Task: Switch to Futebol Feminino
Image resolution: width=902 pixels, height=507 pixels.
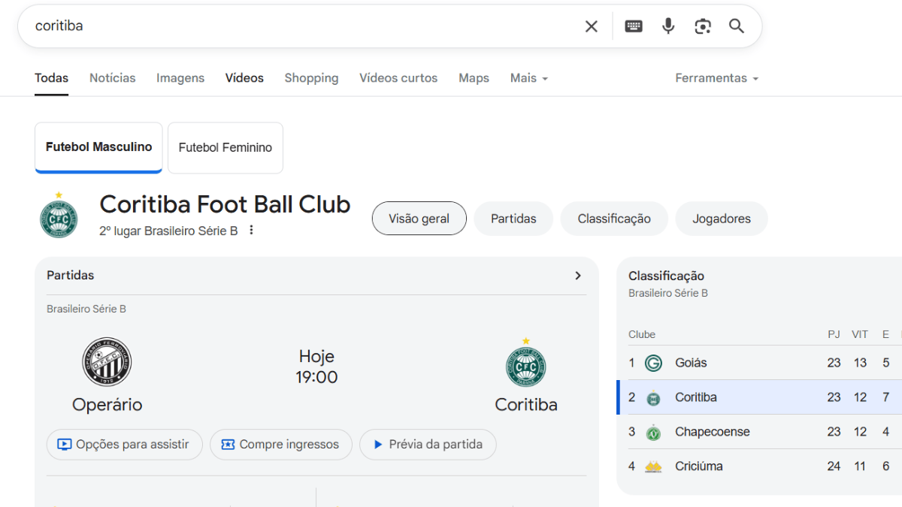Action: coord(225,148)
